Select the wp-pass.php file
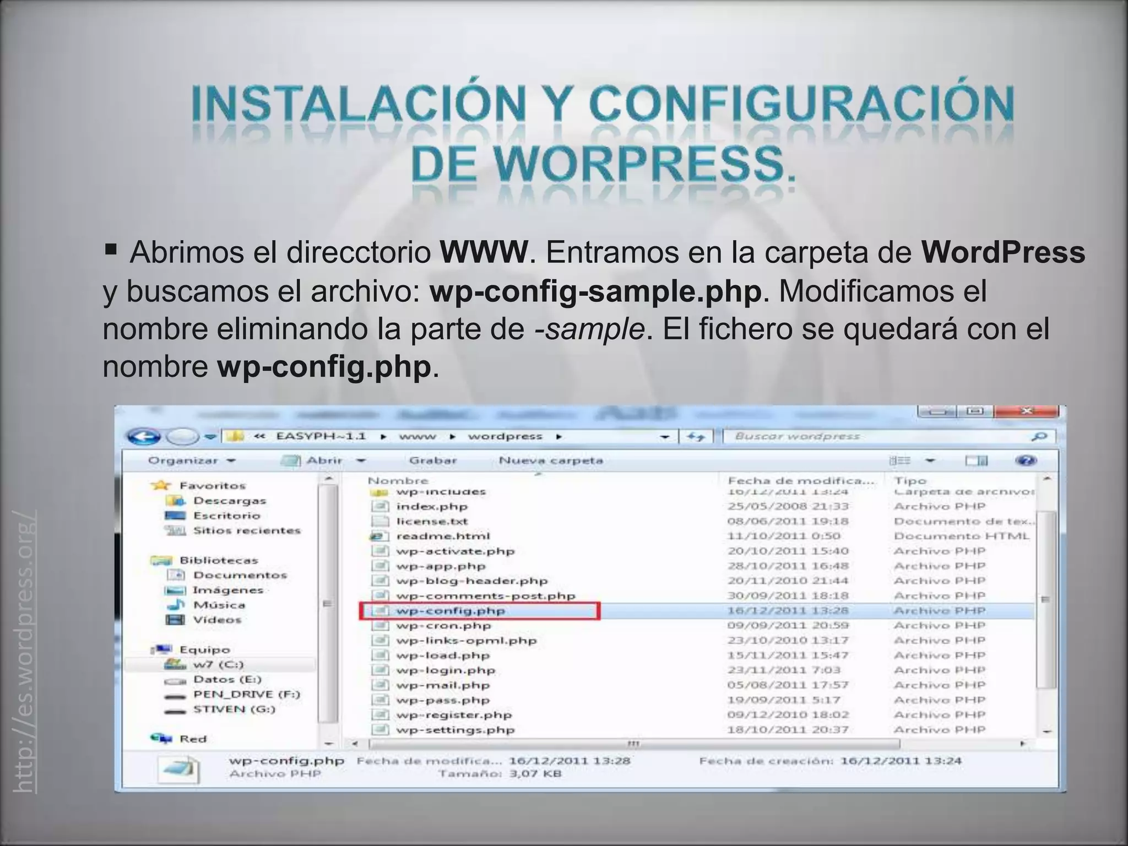Viewport: 1128px width, 846px height. click(443, 699)
